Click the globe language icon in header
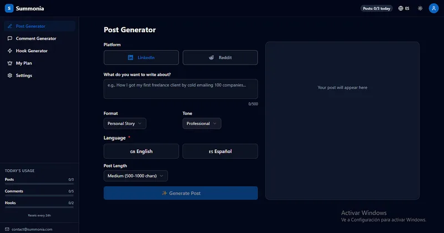The height and width of the screenshot is (233, 444). tap(401, 8)
